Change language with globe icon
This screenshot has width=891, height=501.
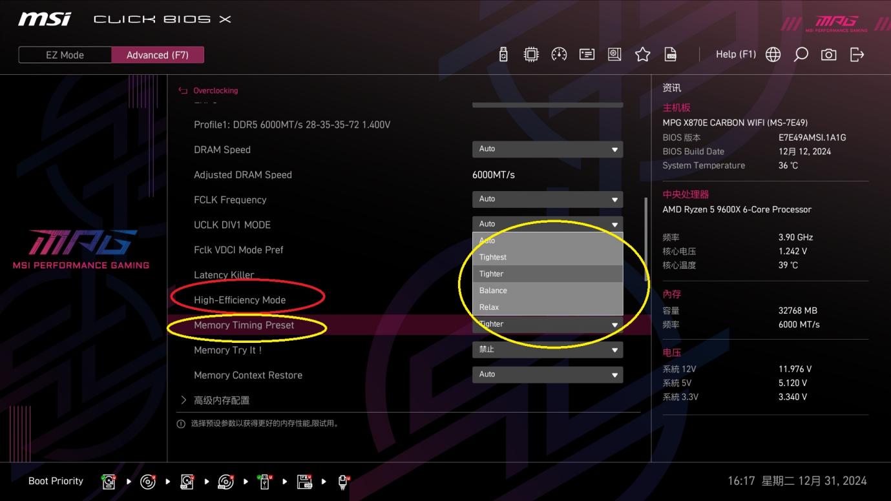pyautogui.click(x=773, y=54)
